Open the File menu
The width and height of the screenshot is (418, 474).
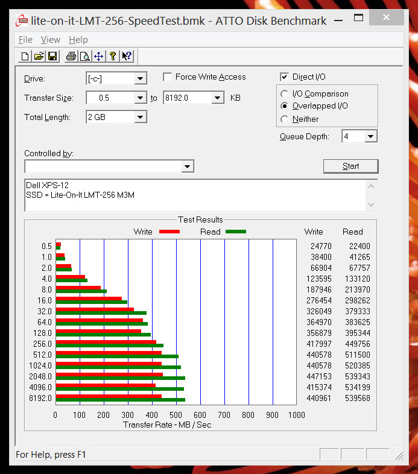coord(25,40)
